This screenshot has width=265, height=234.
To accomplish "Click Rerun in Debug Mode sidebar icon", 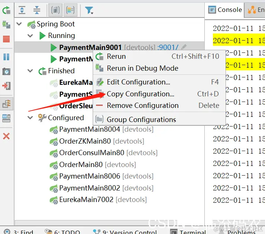I will pos(6,24).
